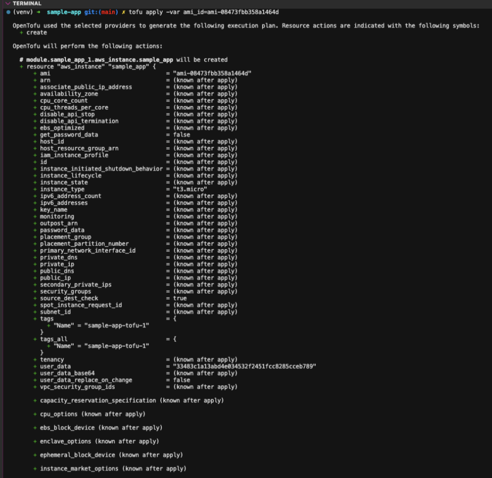This screenshot has height=478, width=492.
Task: Click the 'tofu apply' command text
Action: point(146,12)
